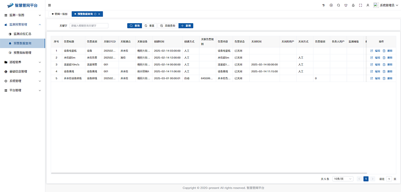Refresh the 预警数据查询 tab
This screenshot has width=401, height=192.
(95, 14)
